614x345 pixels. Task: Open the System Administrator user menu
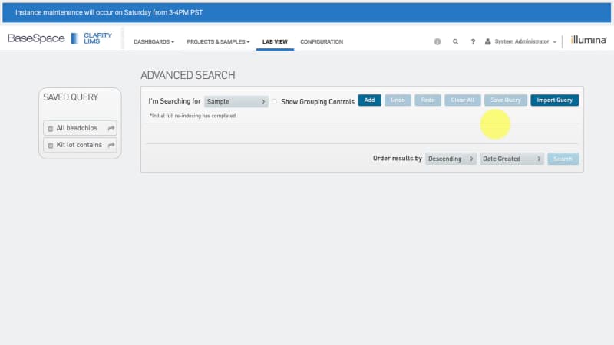[x=521, y=41]
